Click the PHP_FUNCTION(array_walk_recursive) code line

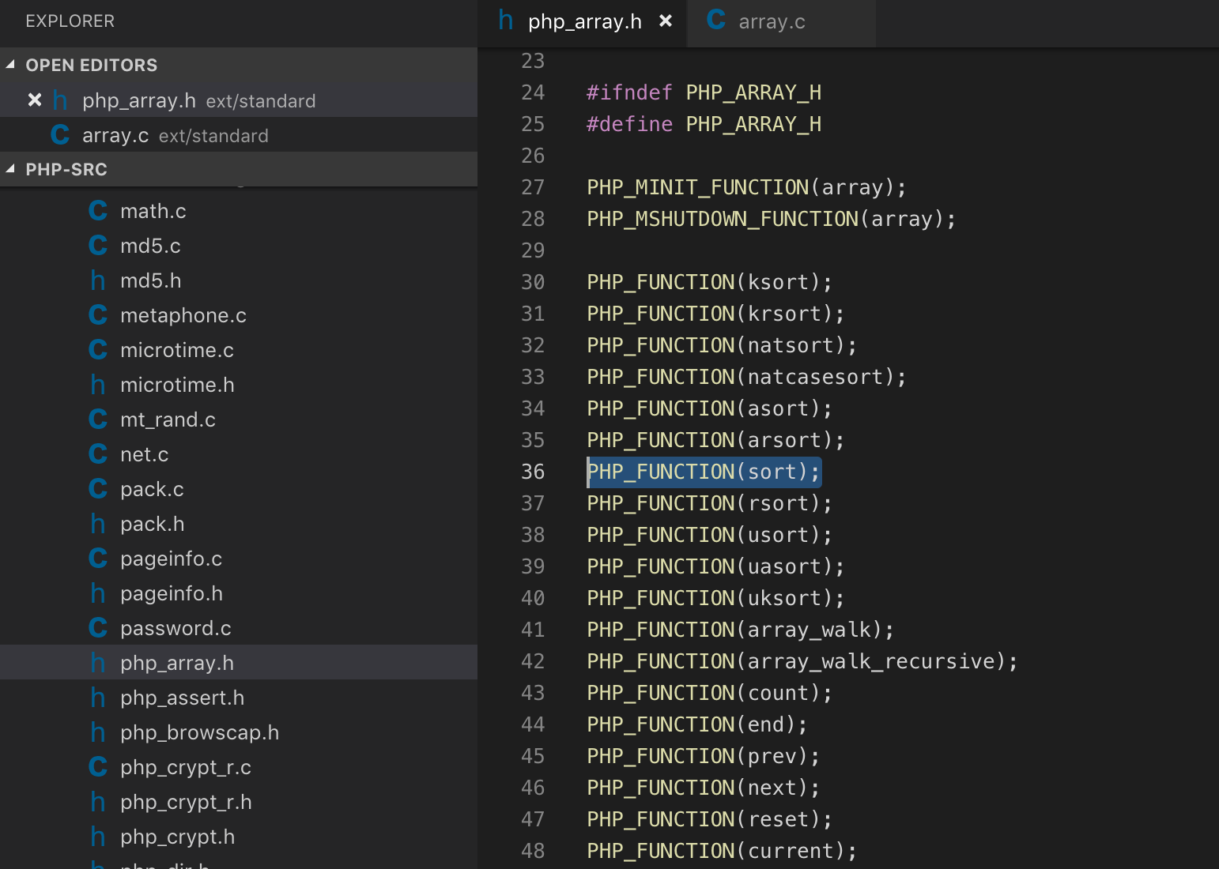pos(802,661)
